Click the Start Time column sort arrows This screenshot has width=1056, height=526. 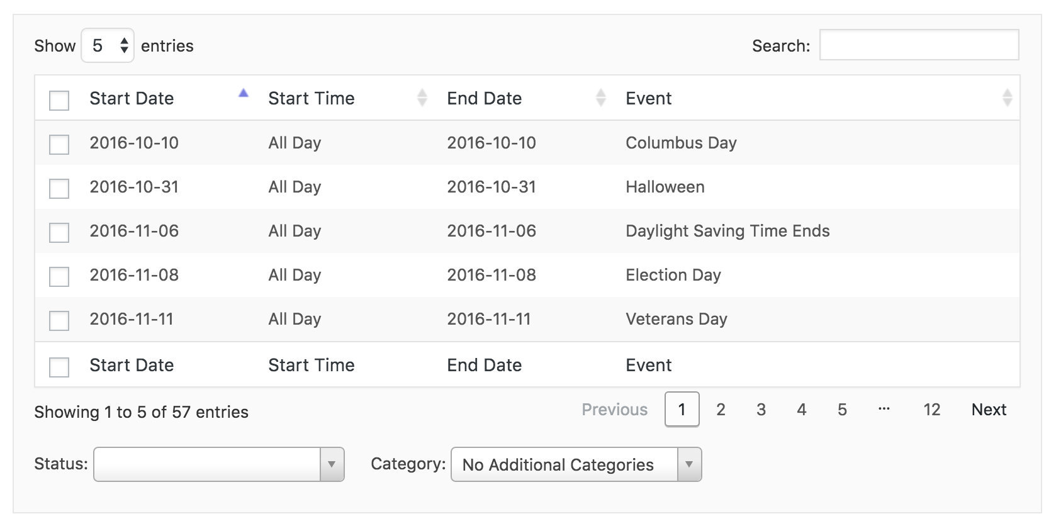click(422, 98)
